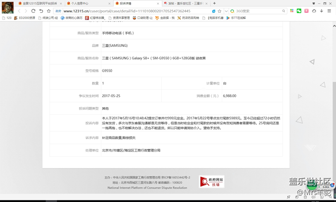Click the 北京市/市辖区/海淀区 handling unit text
The width and height of the screenshot is (336, 202).
131,150
